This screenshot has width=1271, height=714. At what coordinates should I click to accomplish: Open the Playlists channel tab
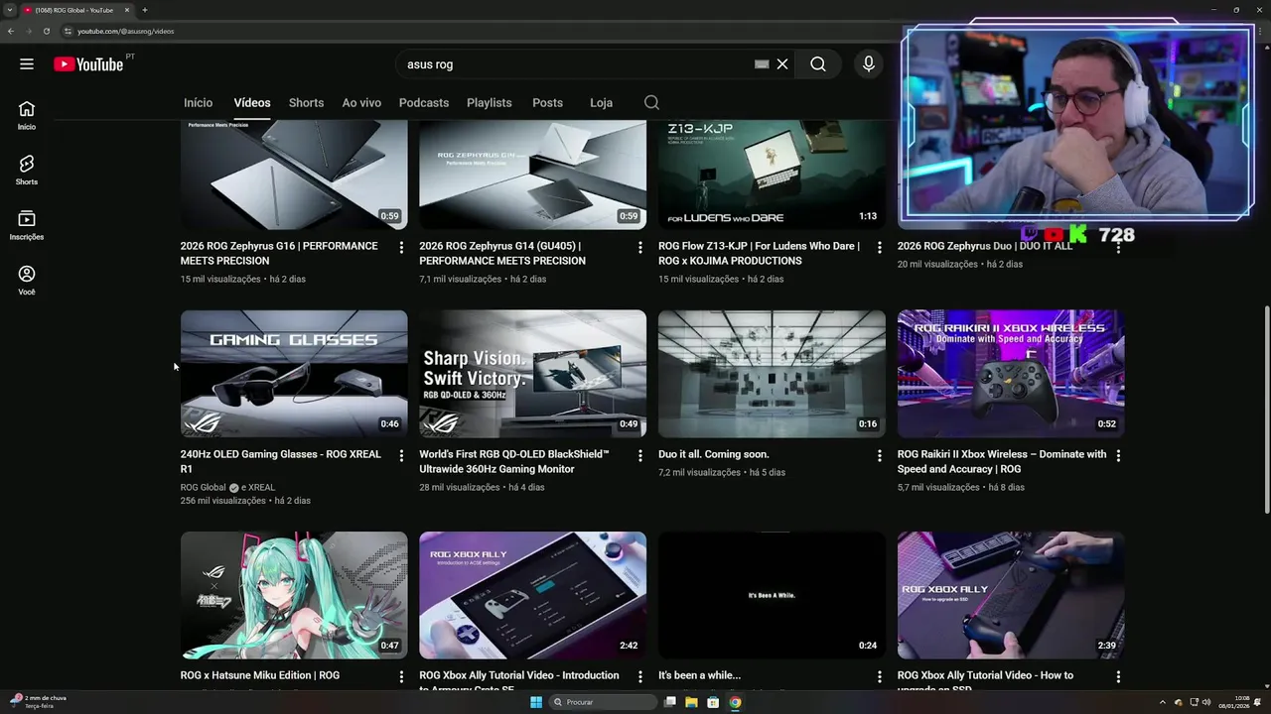[490, 102]
